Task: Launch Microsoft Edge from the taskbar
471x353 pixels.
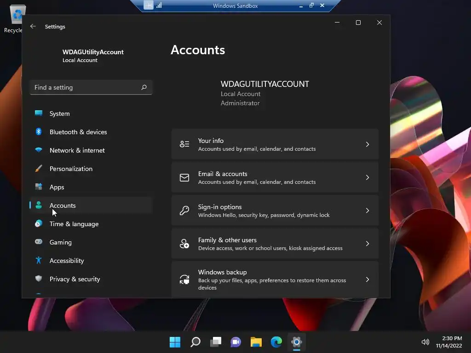Action: coord(276,342)
